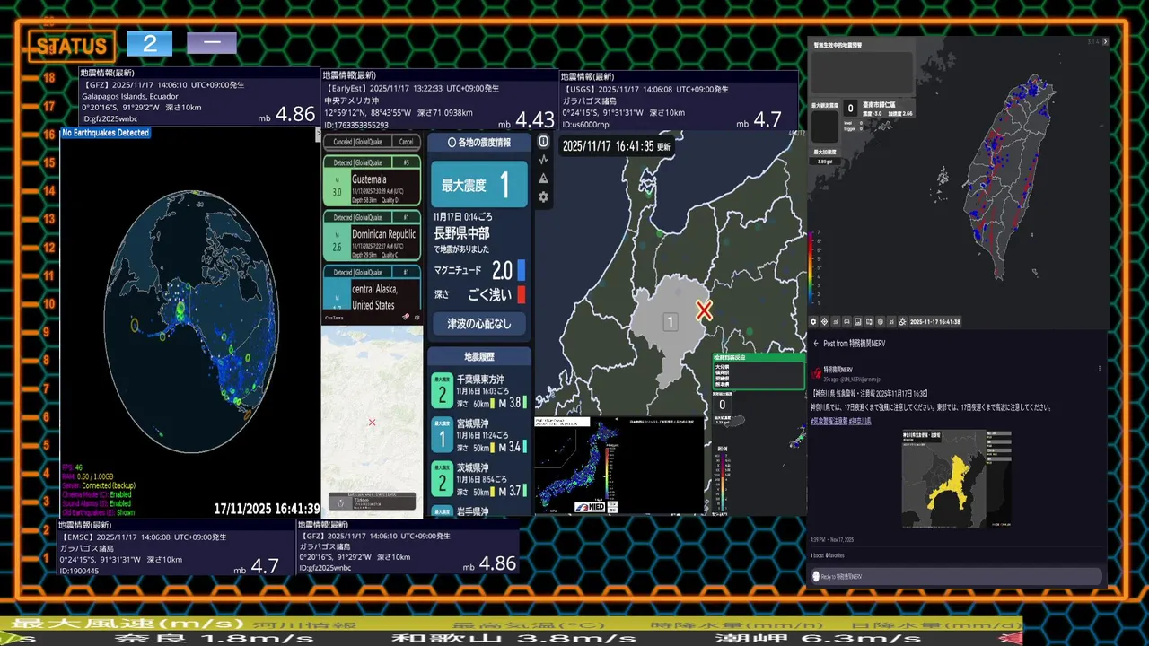Click the gray region marked 1 on the Japan map
This screenshot has width=1149, height=646.
[x=670, y=323]
